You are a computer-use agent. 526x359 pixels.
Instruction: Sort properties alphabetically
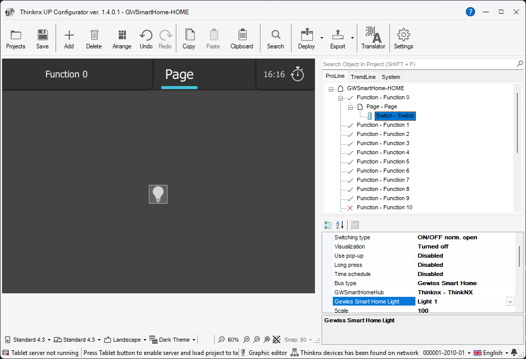[339, 225]
